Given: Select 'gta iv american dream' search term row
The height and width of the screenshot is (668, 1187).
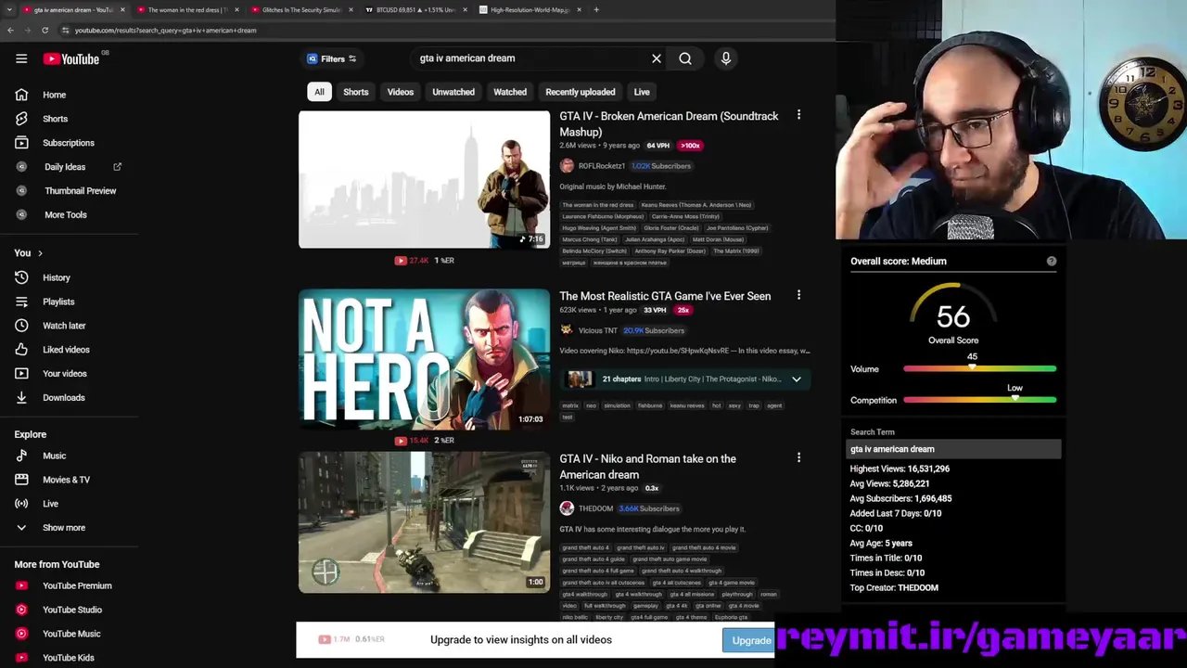Looking at the screenshot, I should (954, 449).
